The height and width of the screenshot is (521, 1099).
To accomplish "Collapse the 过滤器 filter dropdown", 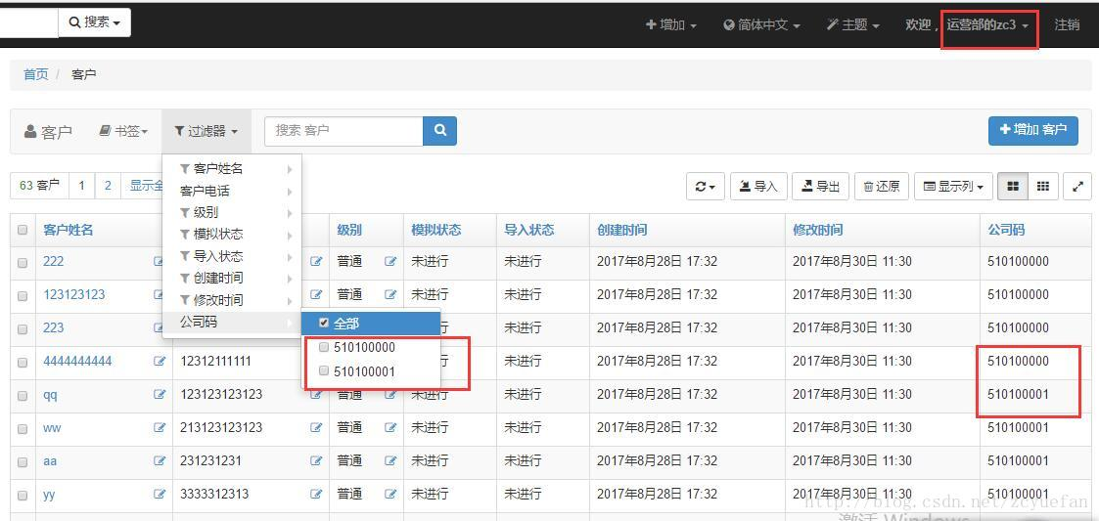I will pos(206,131).
